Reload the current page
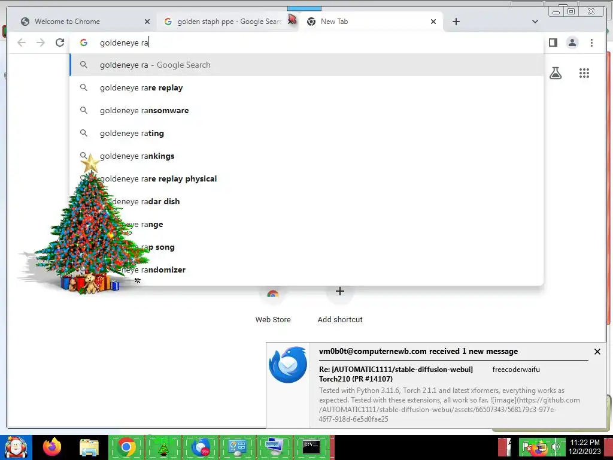 click(x=60, y=43)
